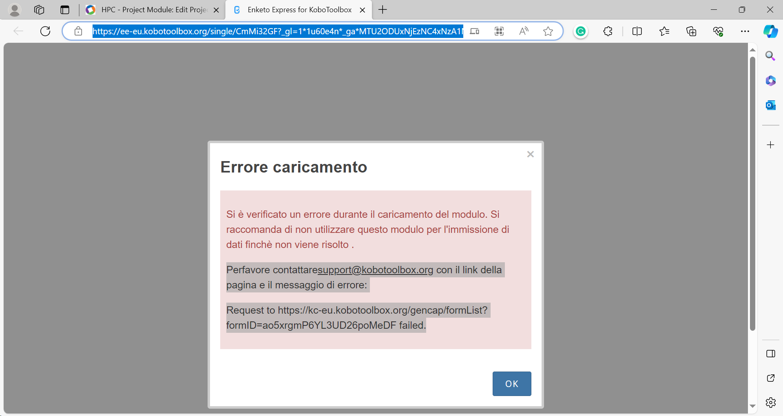Open the Favorites list dropdown
This screenshot has width=783, height=416.
[x=664, y=31]
